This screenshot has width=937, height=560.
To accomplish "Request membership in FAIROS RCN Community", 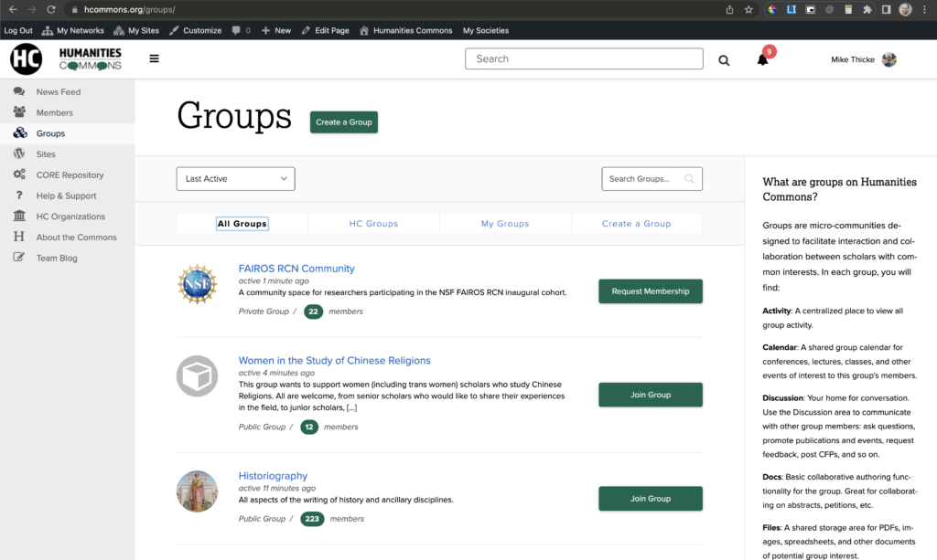I will point(650,290).
